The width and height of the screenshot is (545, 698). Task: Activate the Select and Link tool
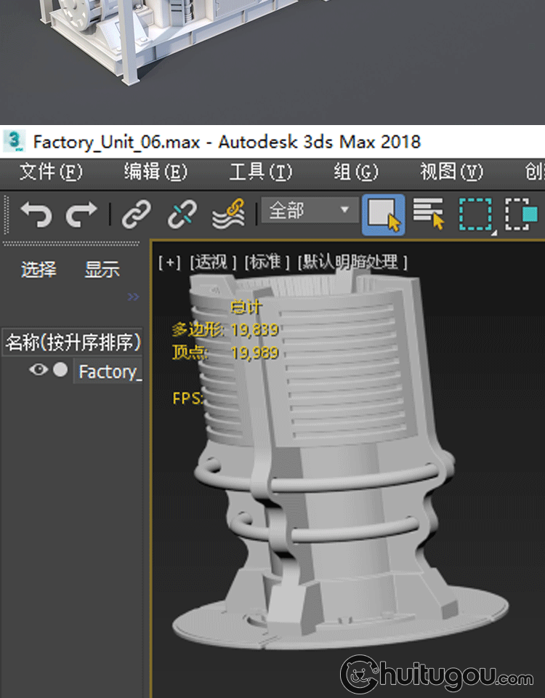click(135, 214)
